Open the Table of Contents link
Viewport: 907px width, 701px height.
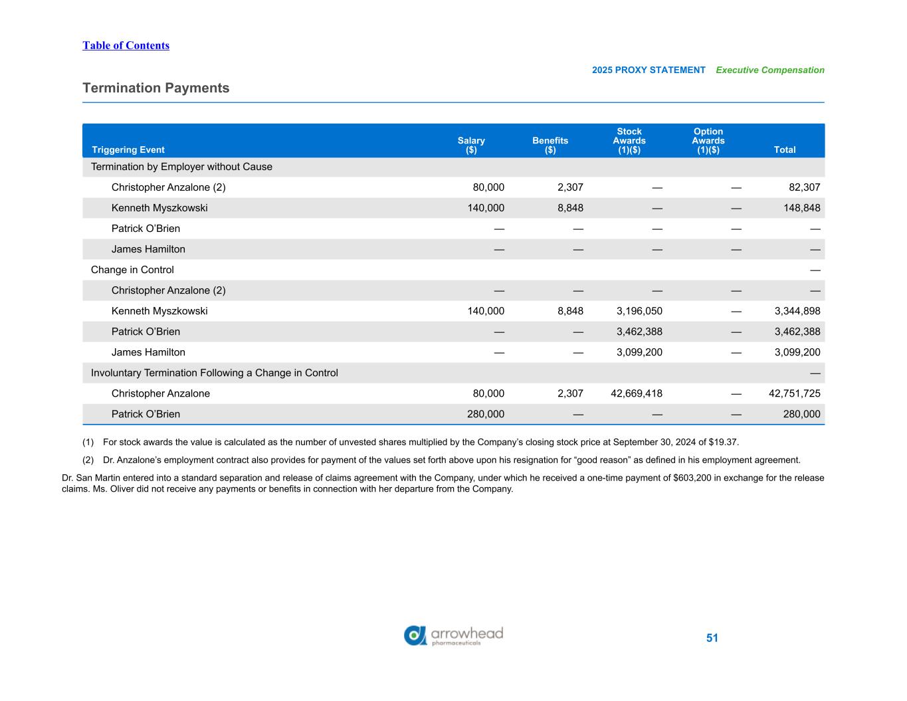[x=126, y=45]
